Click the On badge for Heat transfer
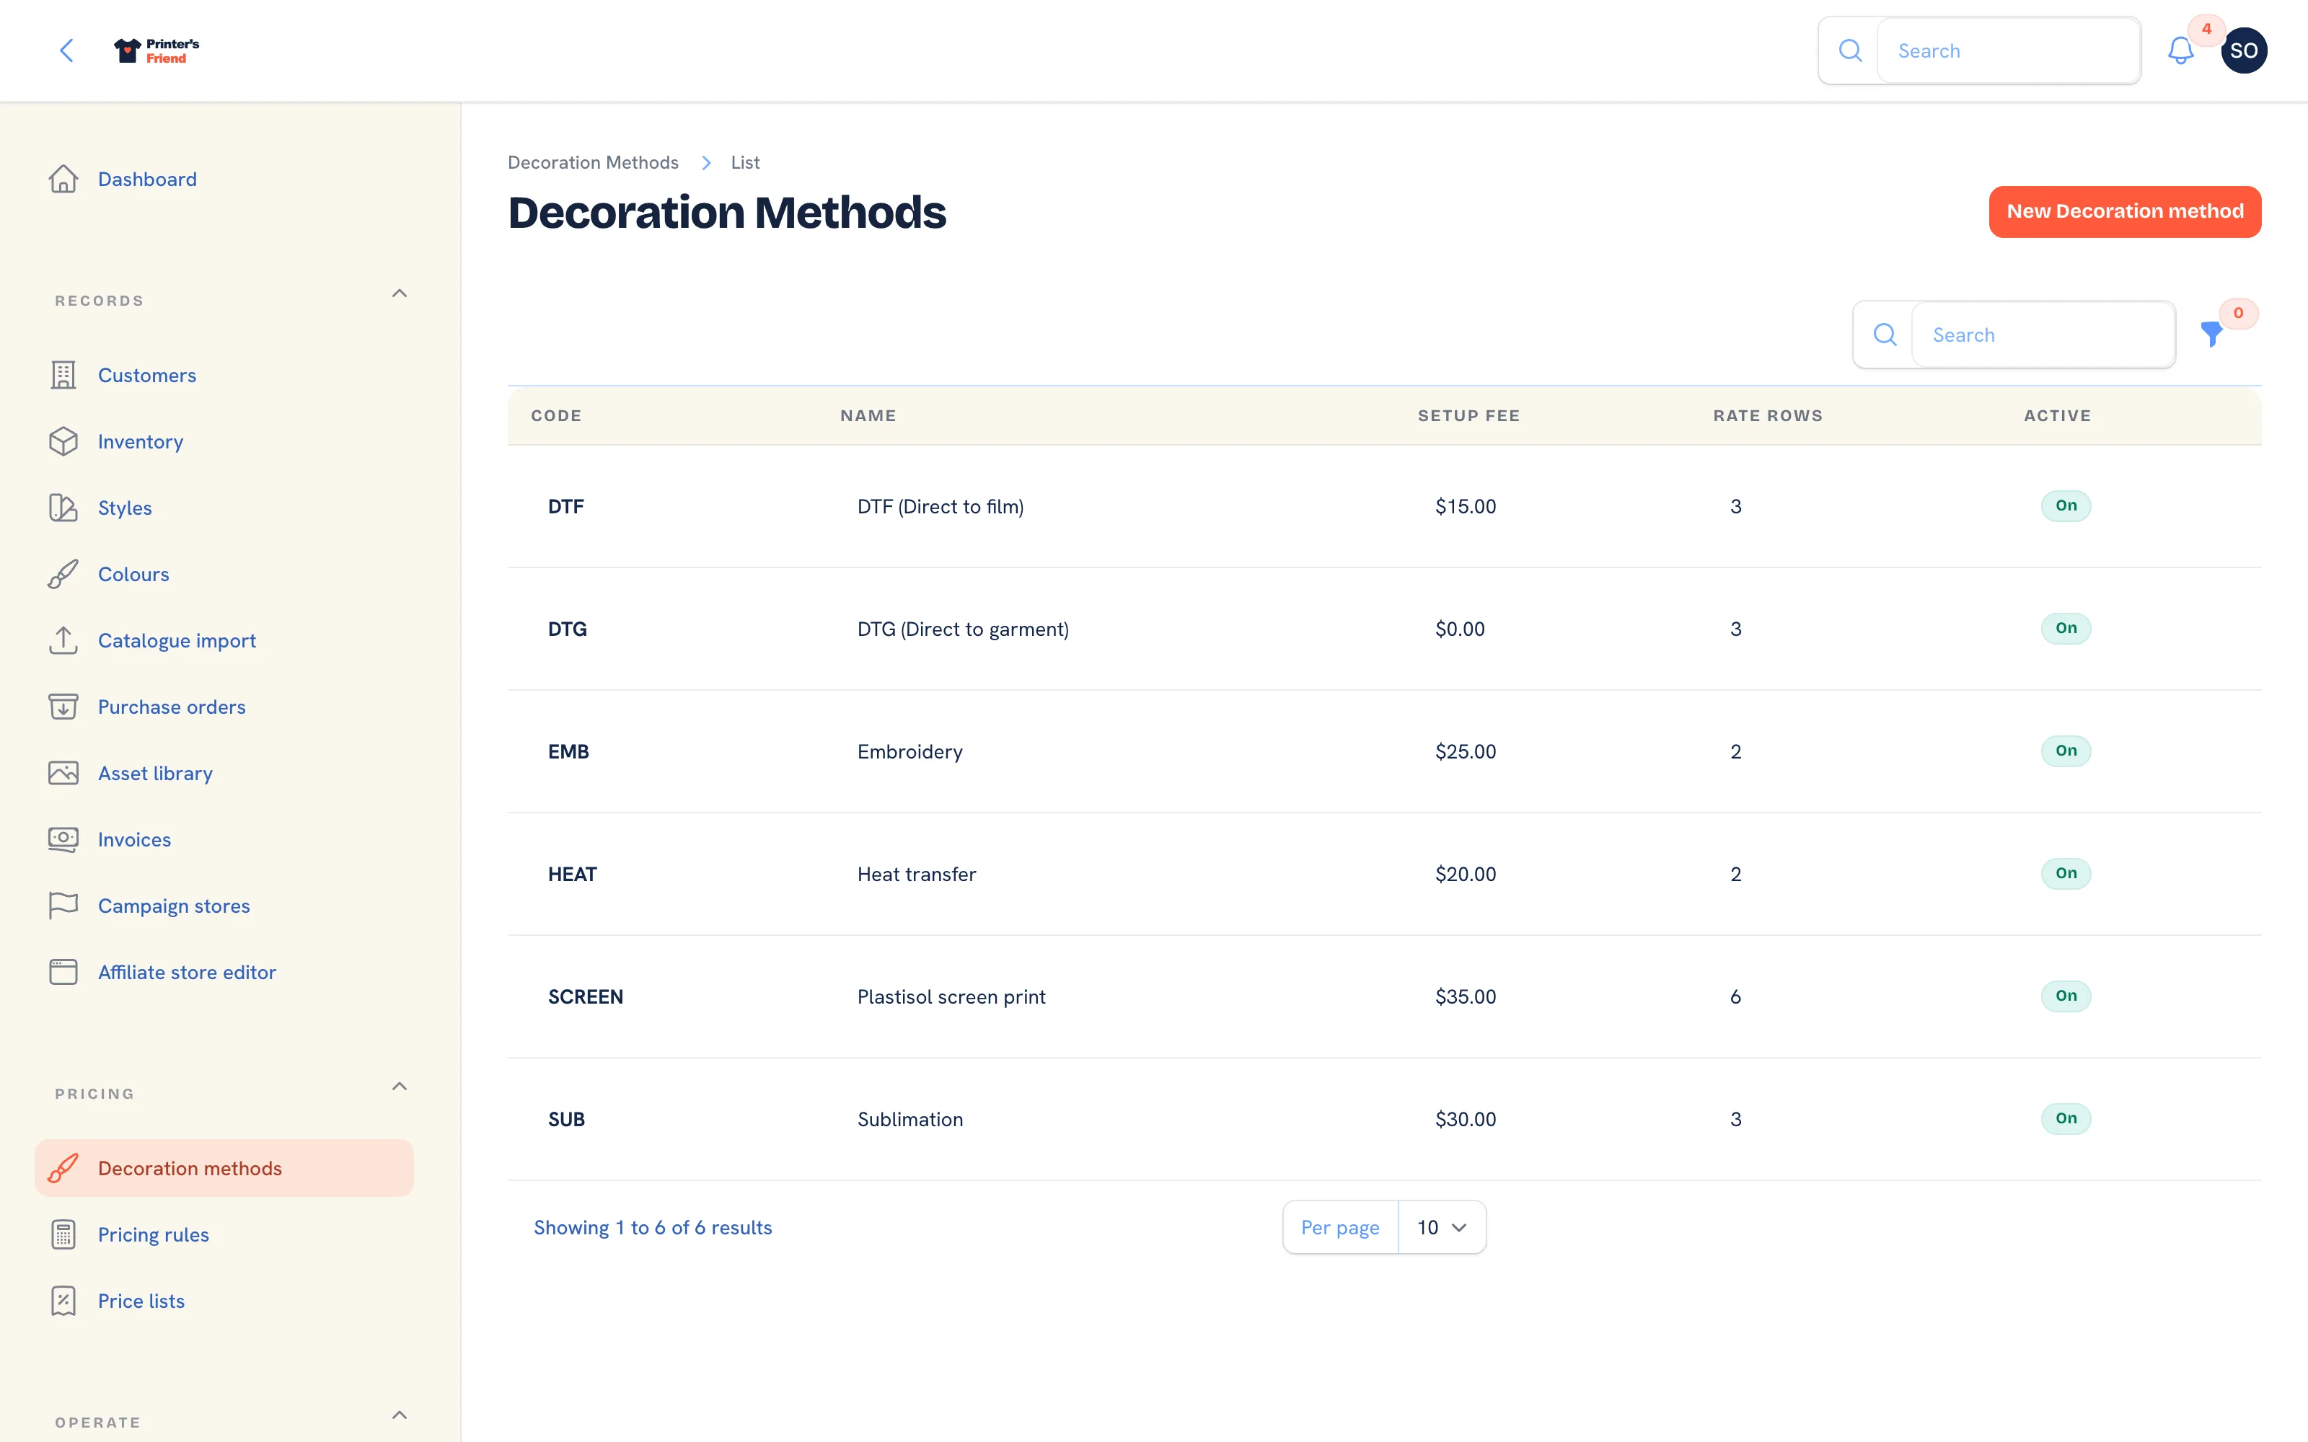 pos(2066,872)
